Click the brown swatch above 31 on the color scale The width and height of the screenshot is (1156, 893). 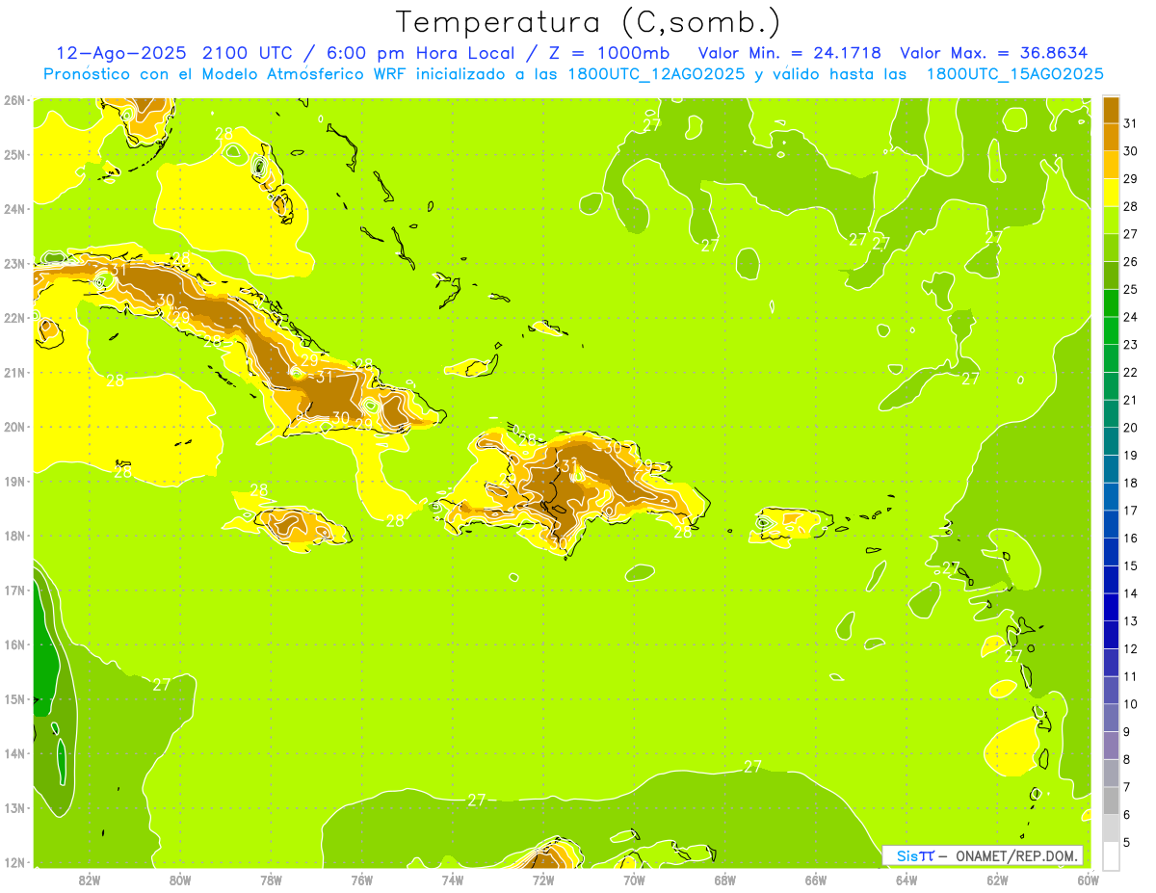[1111, 109]
